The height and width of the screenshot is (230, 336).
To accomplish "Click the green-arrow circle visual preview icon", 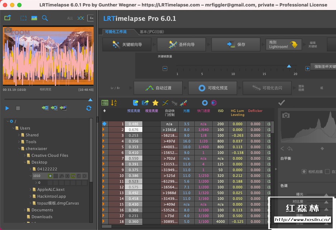I will [x=54, y=108].
